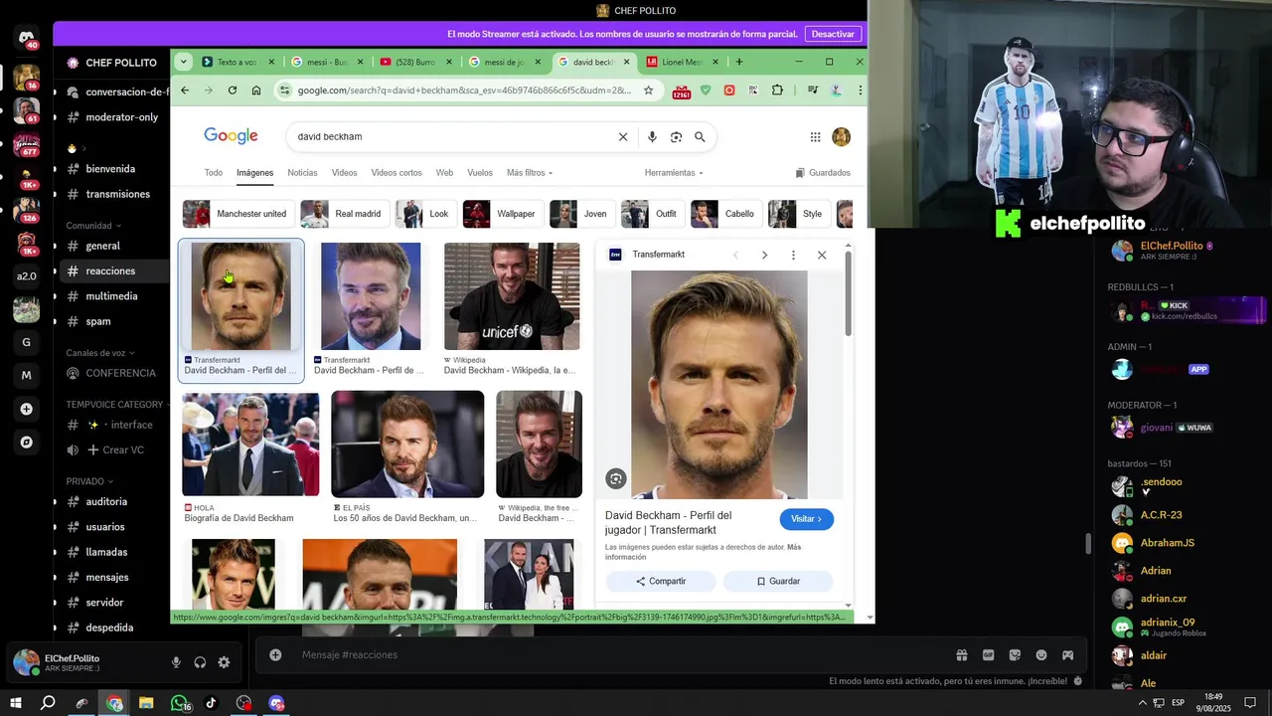Click the Desactivar streamer mode button
1272x716 pixels.
click(833, 34)
